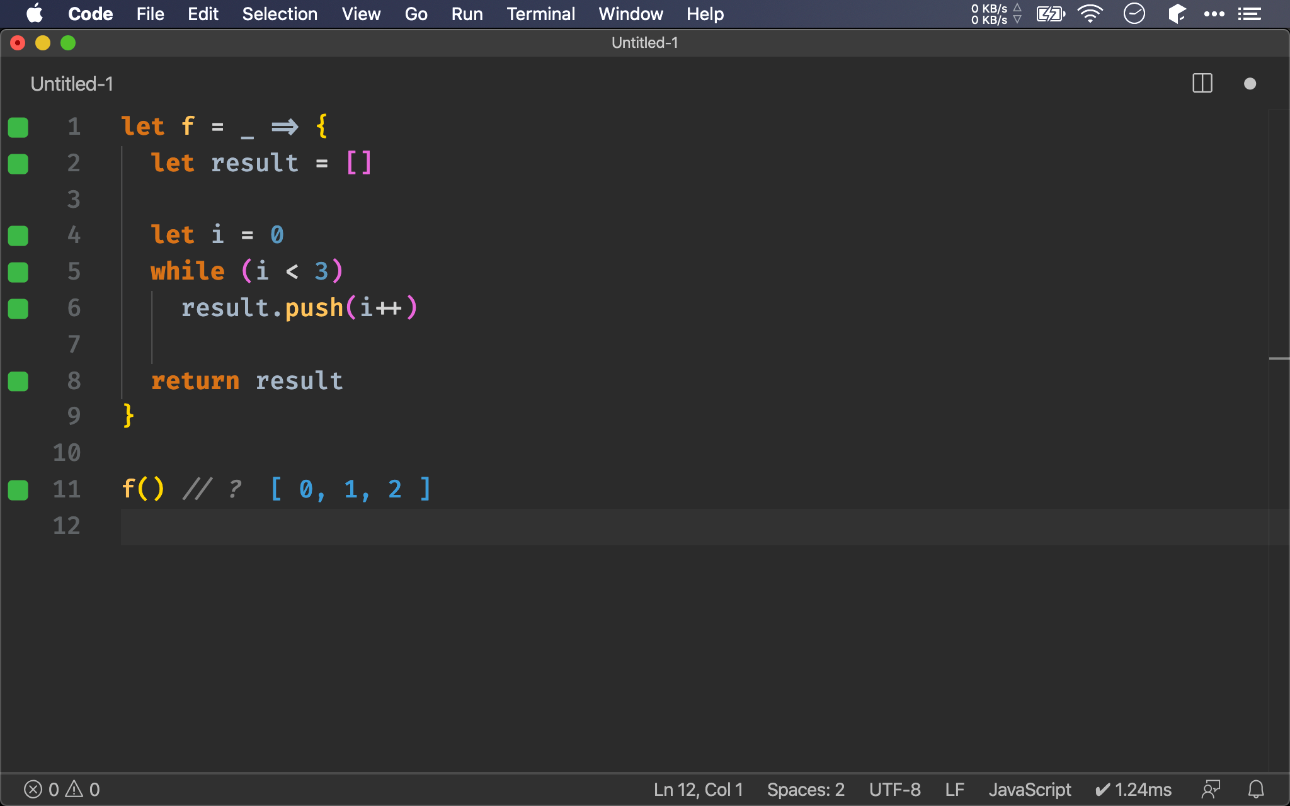Open the Selection menu
The height and width of the screenshot is (806, 1290).
pos(280,14)
